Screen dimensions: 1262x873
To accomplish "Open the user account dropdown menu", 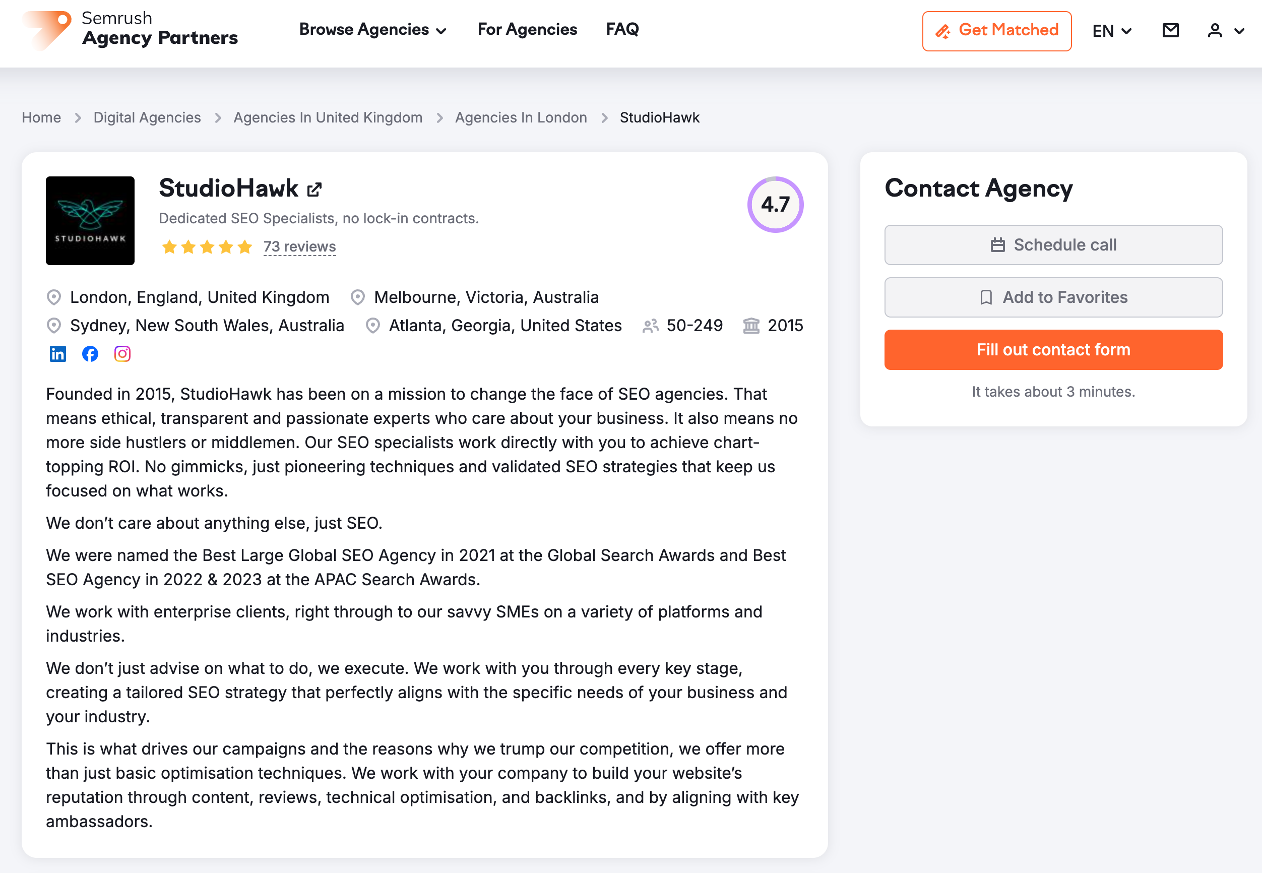I will [1225, 31].
